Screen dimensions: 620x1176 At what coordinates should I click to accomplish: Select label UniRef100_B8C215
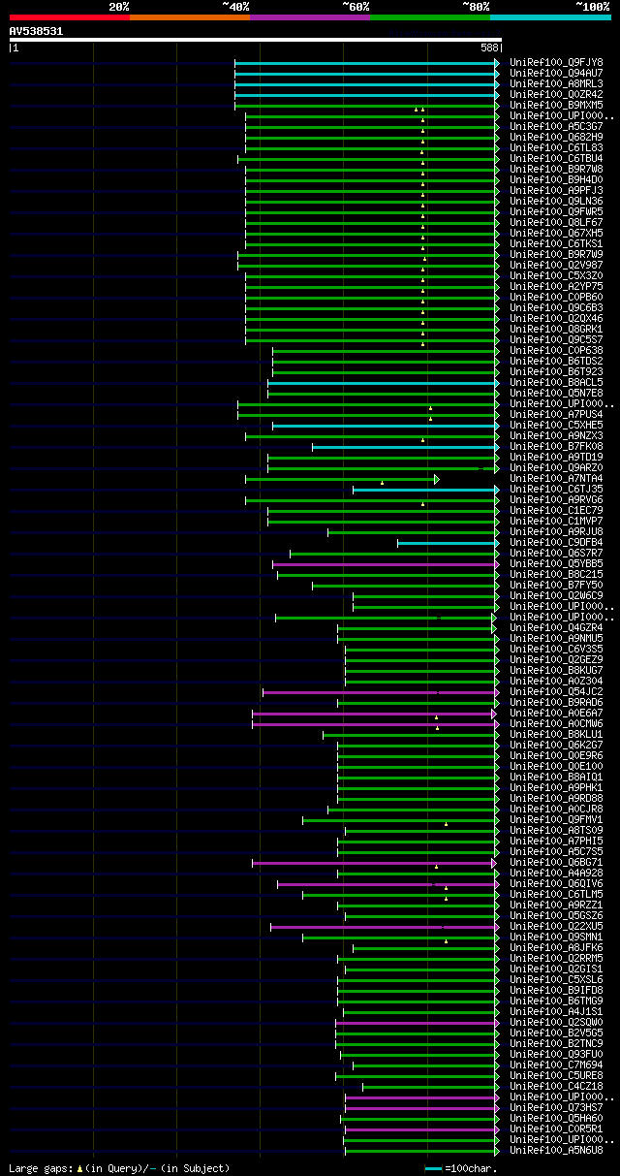[x=556, y=574]
